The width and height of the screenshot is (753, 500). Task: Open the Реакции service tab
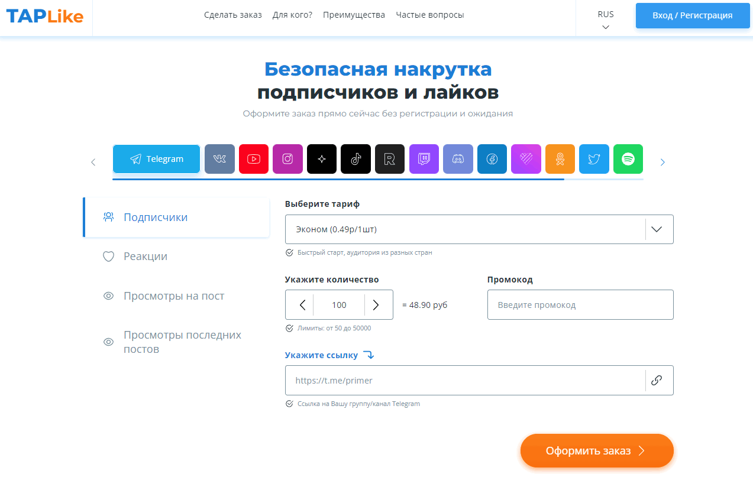[x=176, y=257]
